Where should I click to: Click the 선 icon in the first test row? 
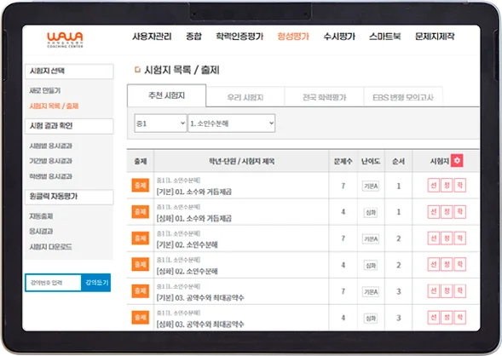click(434, 186)
